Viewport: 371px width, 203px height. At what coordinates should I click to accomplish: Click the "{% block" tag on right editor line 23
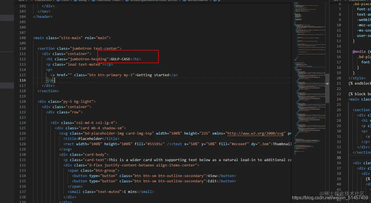[358, 94]
